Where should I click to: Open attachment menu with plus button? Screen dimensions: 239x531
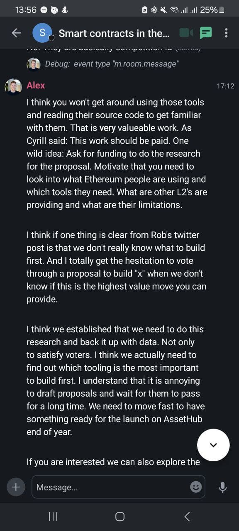click(16, 487)
